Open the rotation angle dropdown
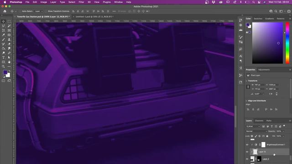The width and height of the screenshot is (292, 164). (x=263, y=94)
